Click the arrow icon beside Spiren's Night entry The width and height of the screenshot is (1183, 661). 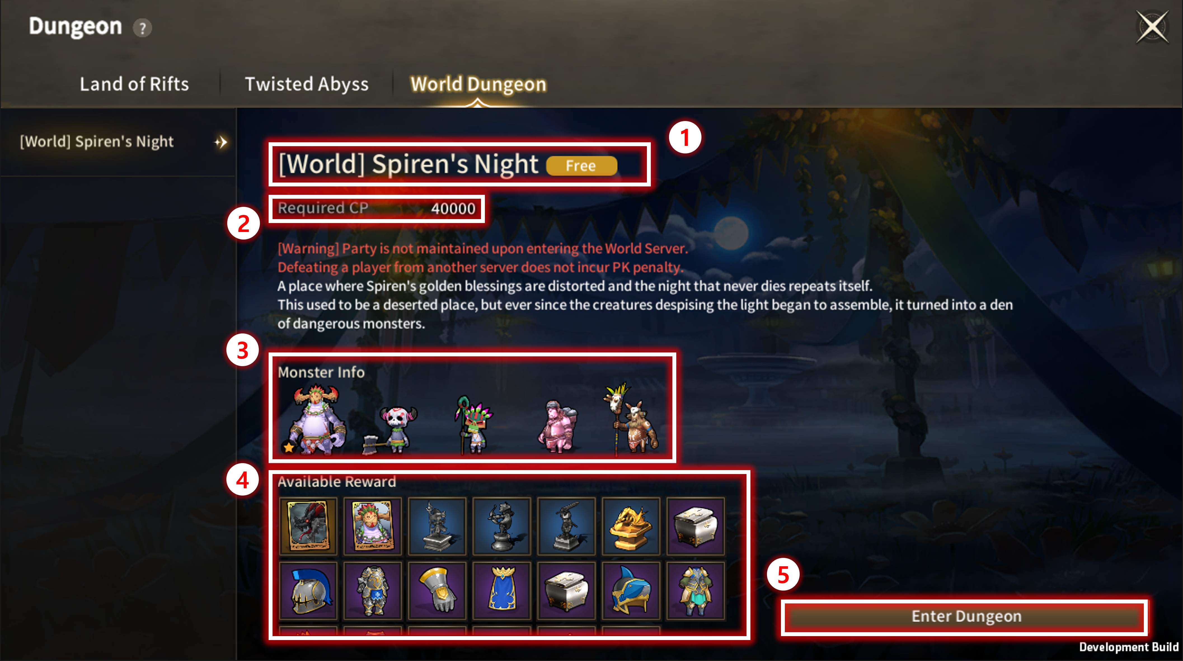click(221, 142)
